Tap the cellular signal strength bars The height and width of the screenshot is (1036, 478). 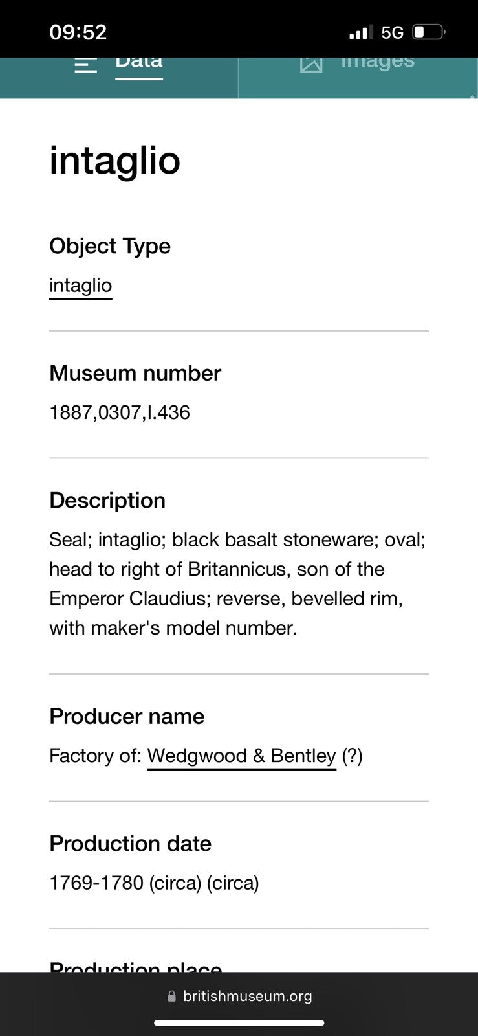(x=361, y=32)
